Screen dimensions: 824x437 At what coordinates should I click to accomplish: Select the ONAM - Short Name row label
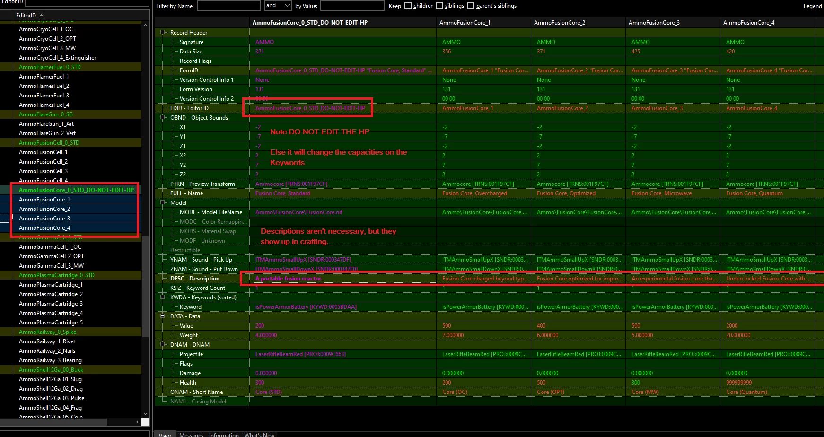click(x=196, y=392)
